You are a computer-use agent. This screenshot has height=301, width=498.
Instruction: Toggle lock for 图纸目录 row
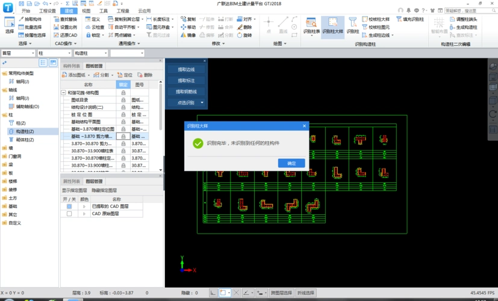tap(123, 100)
